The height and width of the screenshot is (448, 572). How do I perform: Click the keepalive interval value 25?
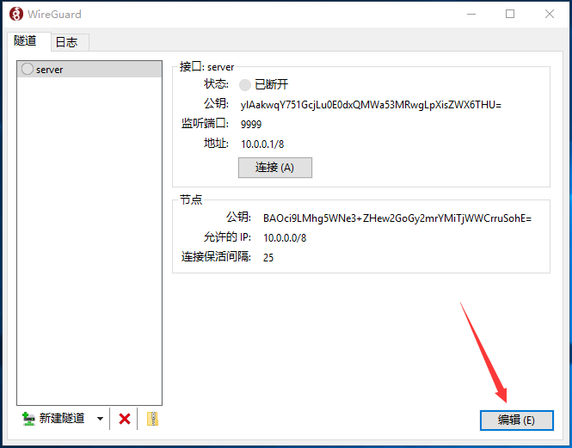click(x=268, y=258)
